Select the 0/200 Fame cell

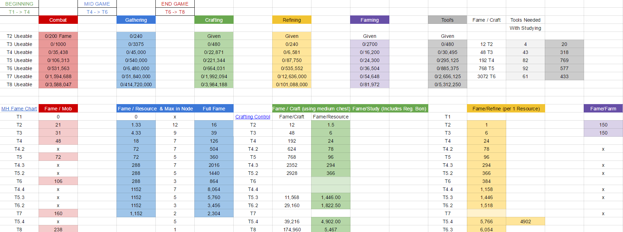tap(58, 36)
